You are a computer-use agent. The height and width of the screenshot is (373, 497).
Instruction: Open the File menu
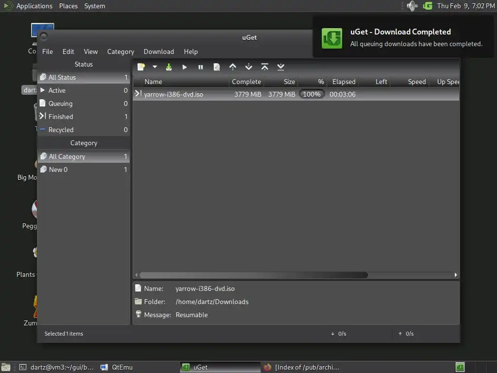tap(48, 51)
